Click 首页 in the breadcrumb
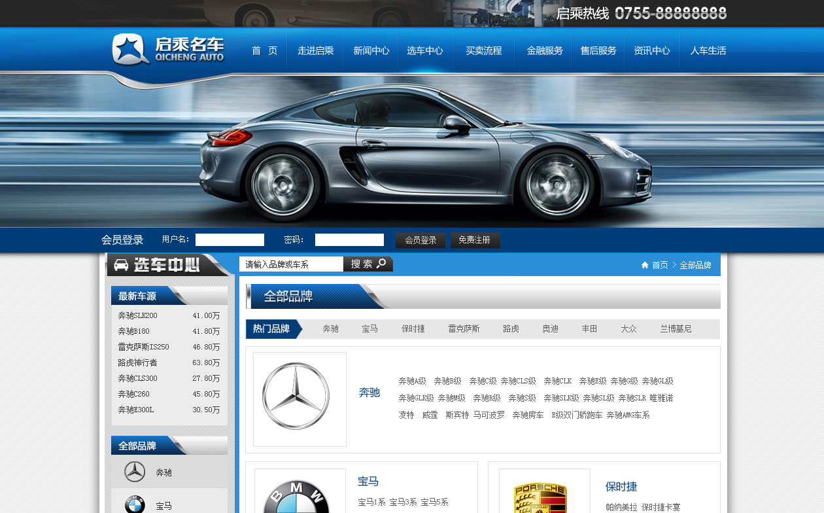Image resolution: width=824 pixels, height=513 pixels. (660, 265)
